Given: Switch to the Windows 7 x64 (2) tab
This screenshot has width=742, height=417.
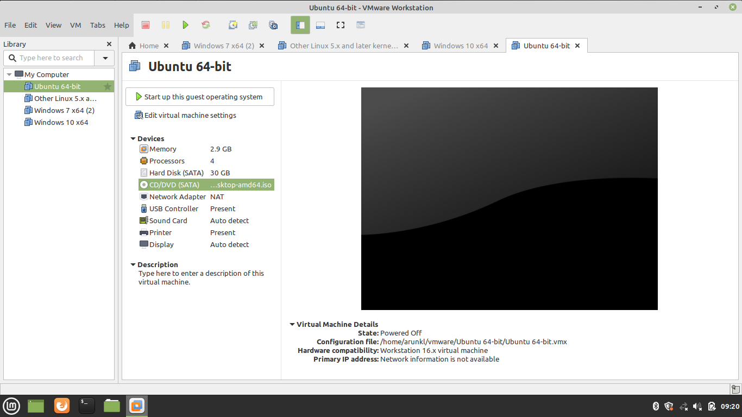Looking at the screenshot, I should (218, 46).
